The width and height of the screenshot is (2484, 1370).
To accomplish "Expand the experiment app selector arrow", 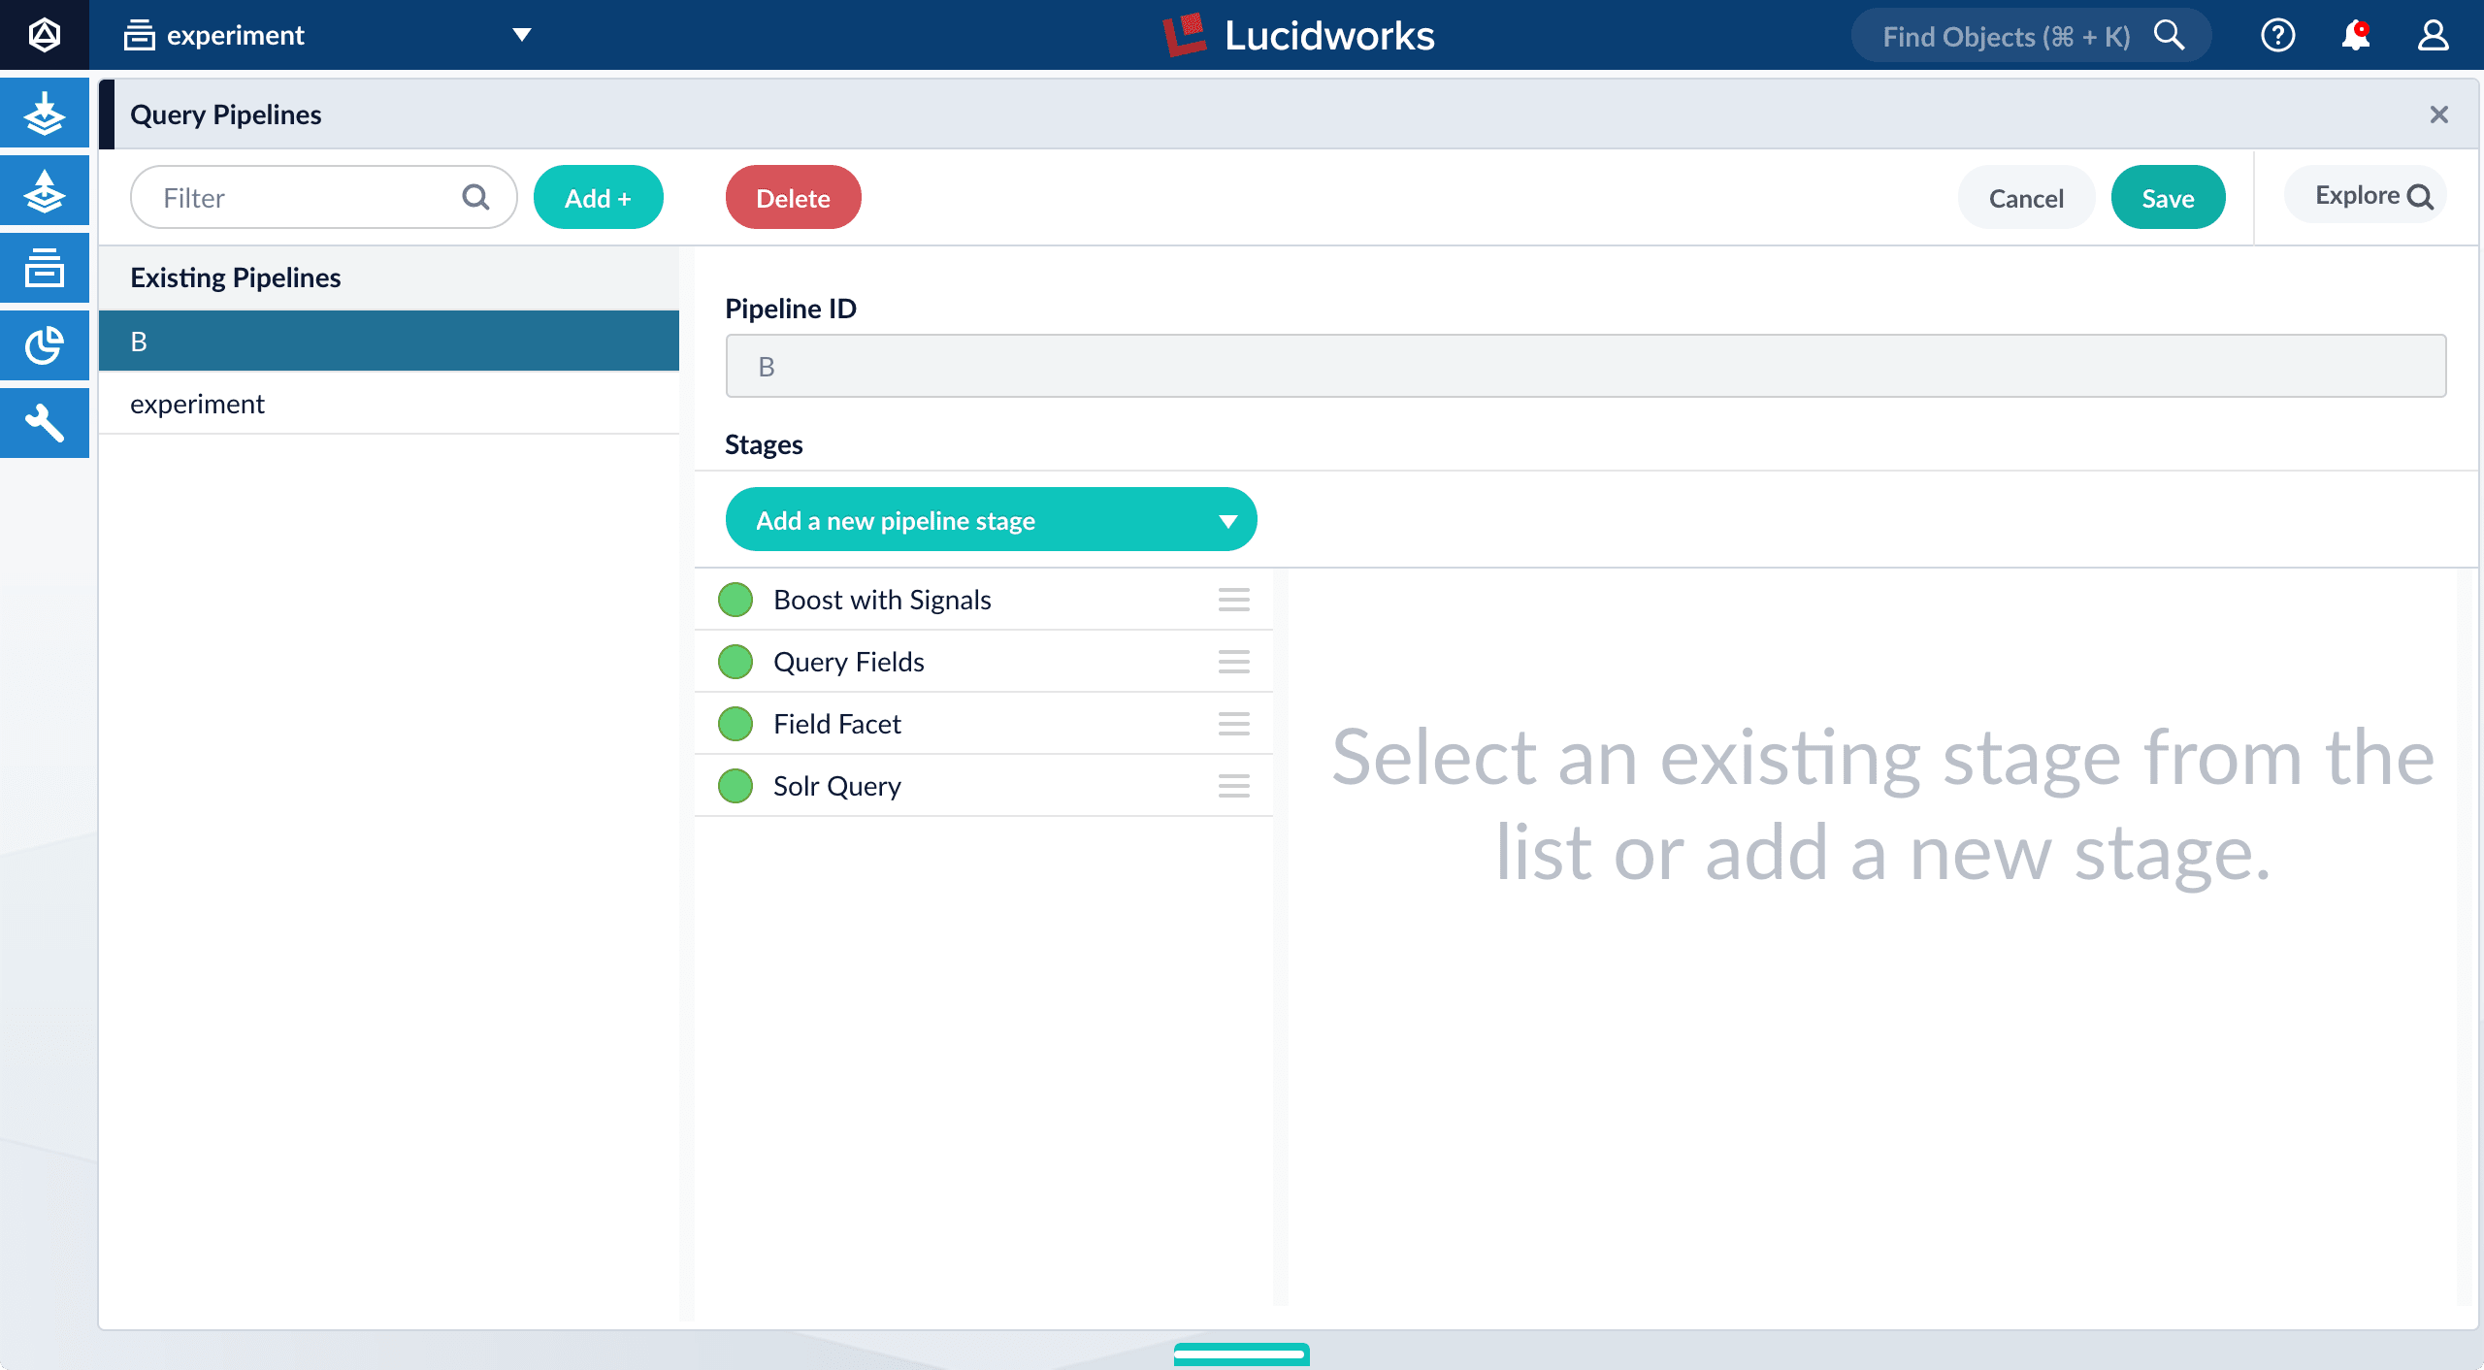I will tap(522, 35).
